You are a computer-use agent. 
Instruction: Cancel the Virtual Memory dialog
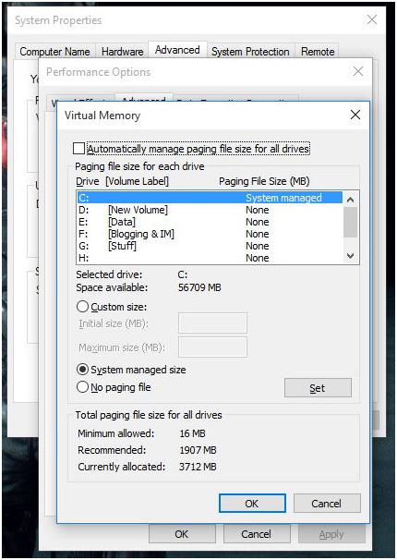coord(327,504)
